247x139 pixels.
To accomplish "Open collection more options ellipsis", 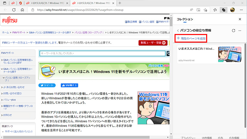I will tap(241, 30).
